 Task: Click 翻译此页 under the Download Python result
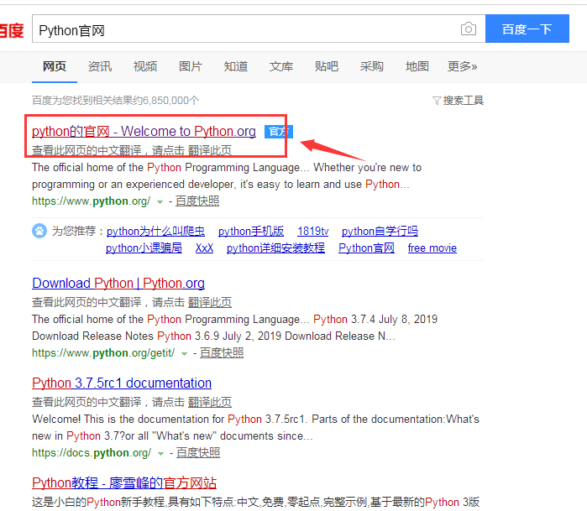210,302
